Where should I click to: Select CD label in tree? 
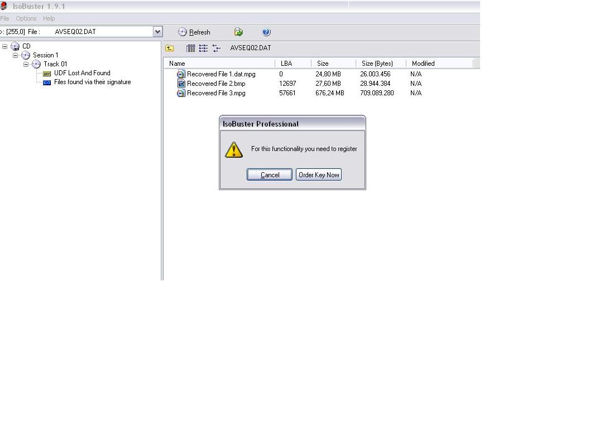[26, 46]
